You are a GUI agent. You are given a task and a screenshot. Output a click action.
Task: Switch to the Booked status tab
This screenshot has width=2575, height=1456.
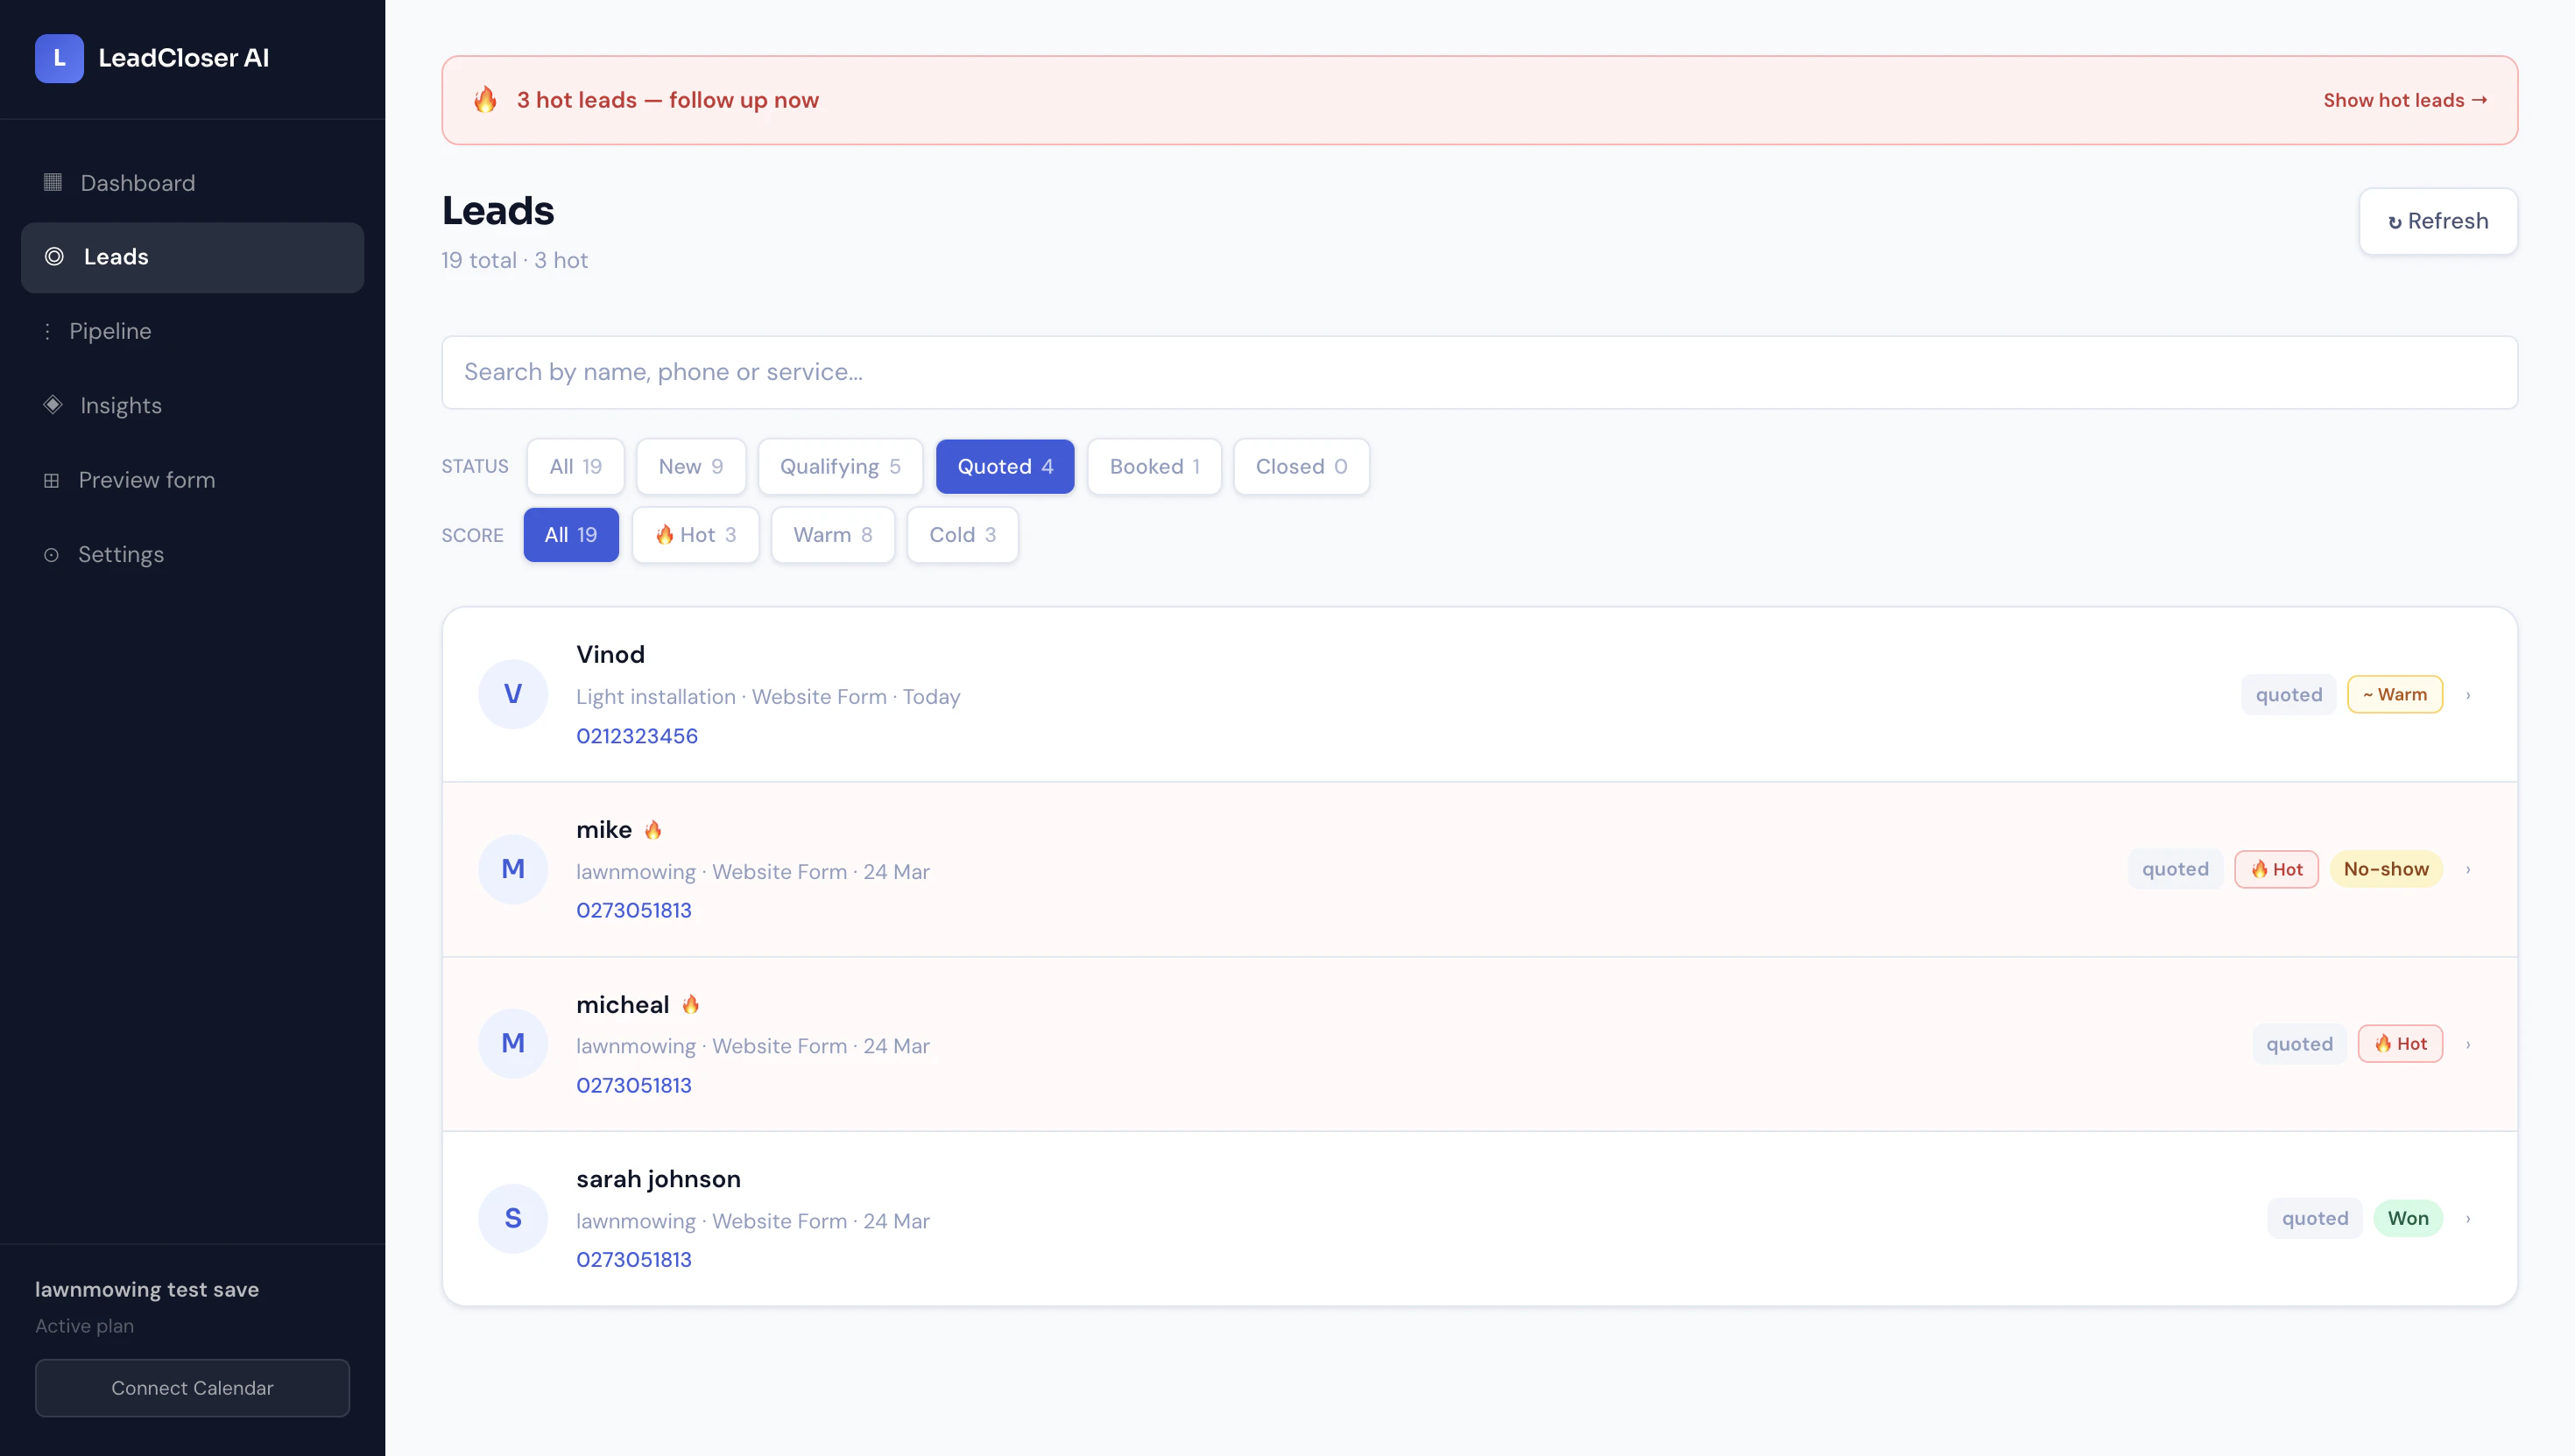click(1153, 466)
